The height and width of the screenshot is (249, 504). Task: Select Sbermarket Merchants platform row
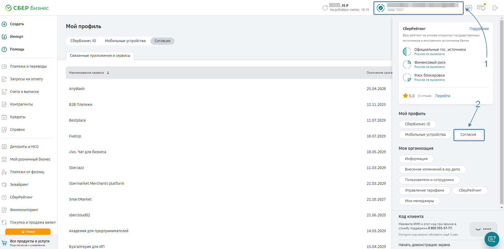229,183
